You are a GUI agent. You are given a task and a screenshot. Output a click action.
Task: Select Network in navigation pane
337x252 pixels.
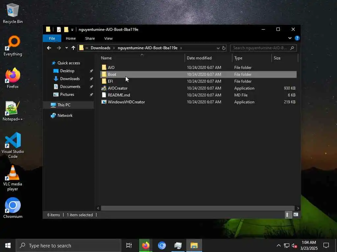(65, 115)
